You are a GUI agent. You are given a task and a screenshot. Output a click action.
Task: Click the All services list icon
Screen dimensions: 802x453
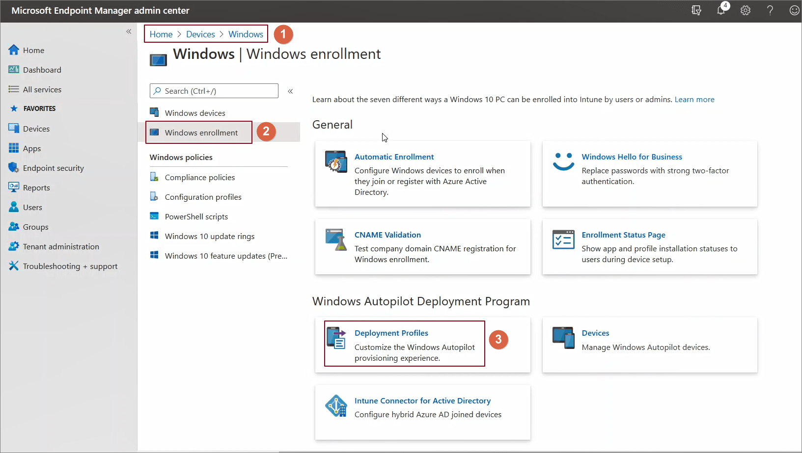click(x=14, y=89)
